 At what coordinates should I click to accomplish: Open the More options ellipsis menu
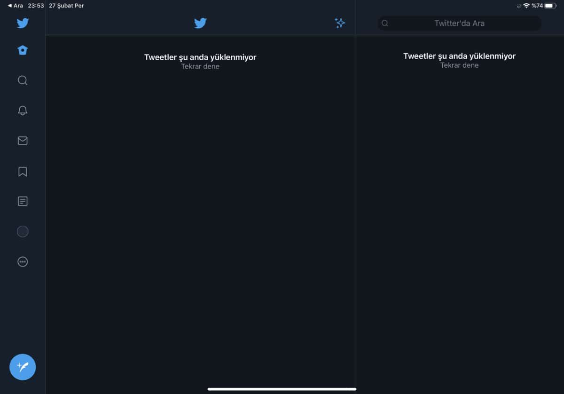pos(23,262)
